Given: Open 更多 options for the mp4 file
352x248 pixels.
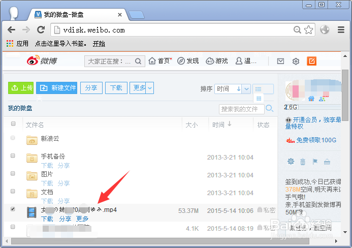Looking at the screenshot, I should point(82,219).
